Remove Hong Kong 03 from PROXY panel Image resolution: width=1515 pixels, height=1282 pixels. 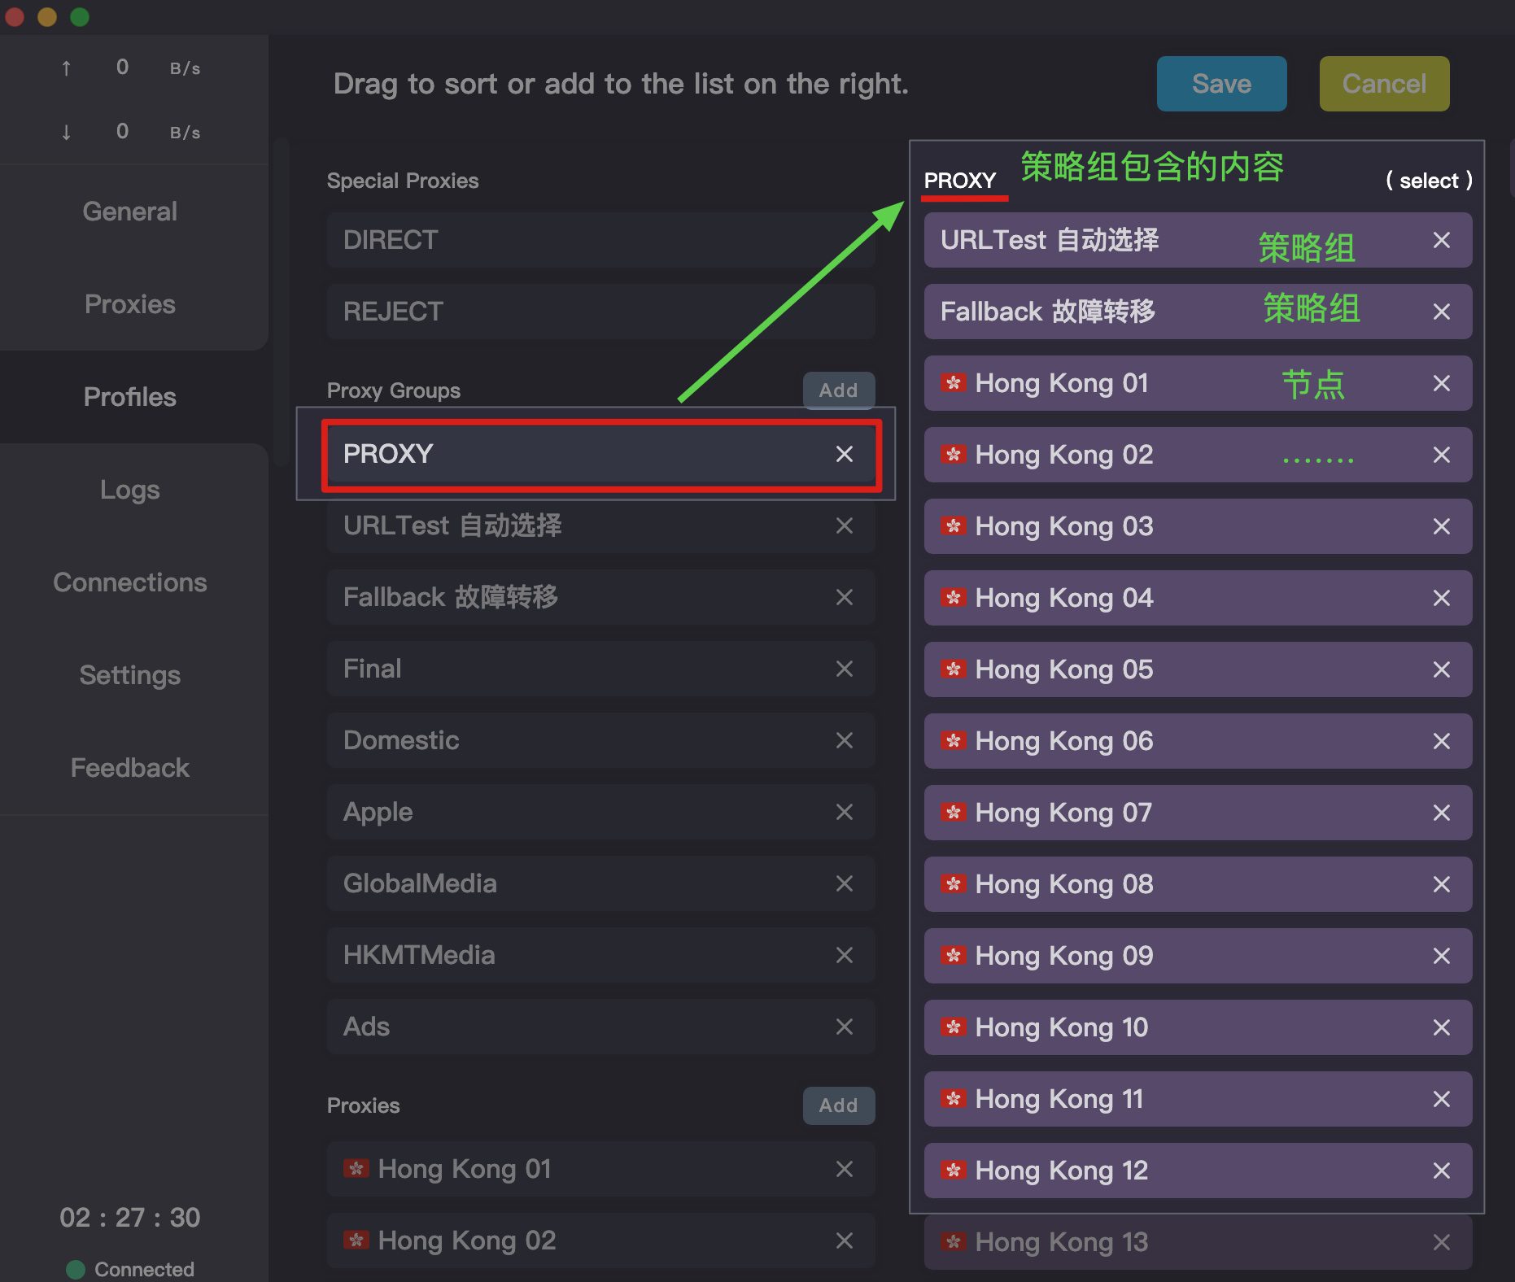click(x=1441, y=526)
